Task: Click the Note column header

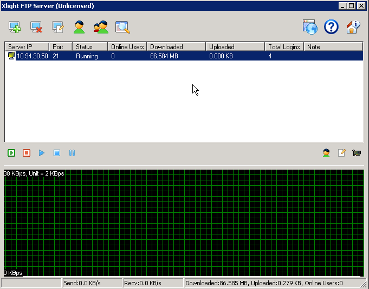Action: click(333, 47)
